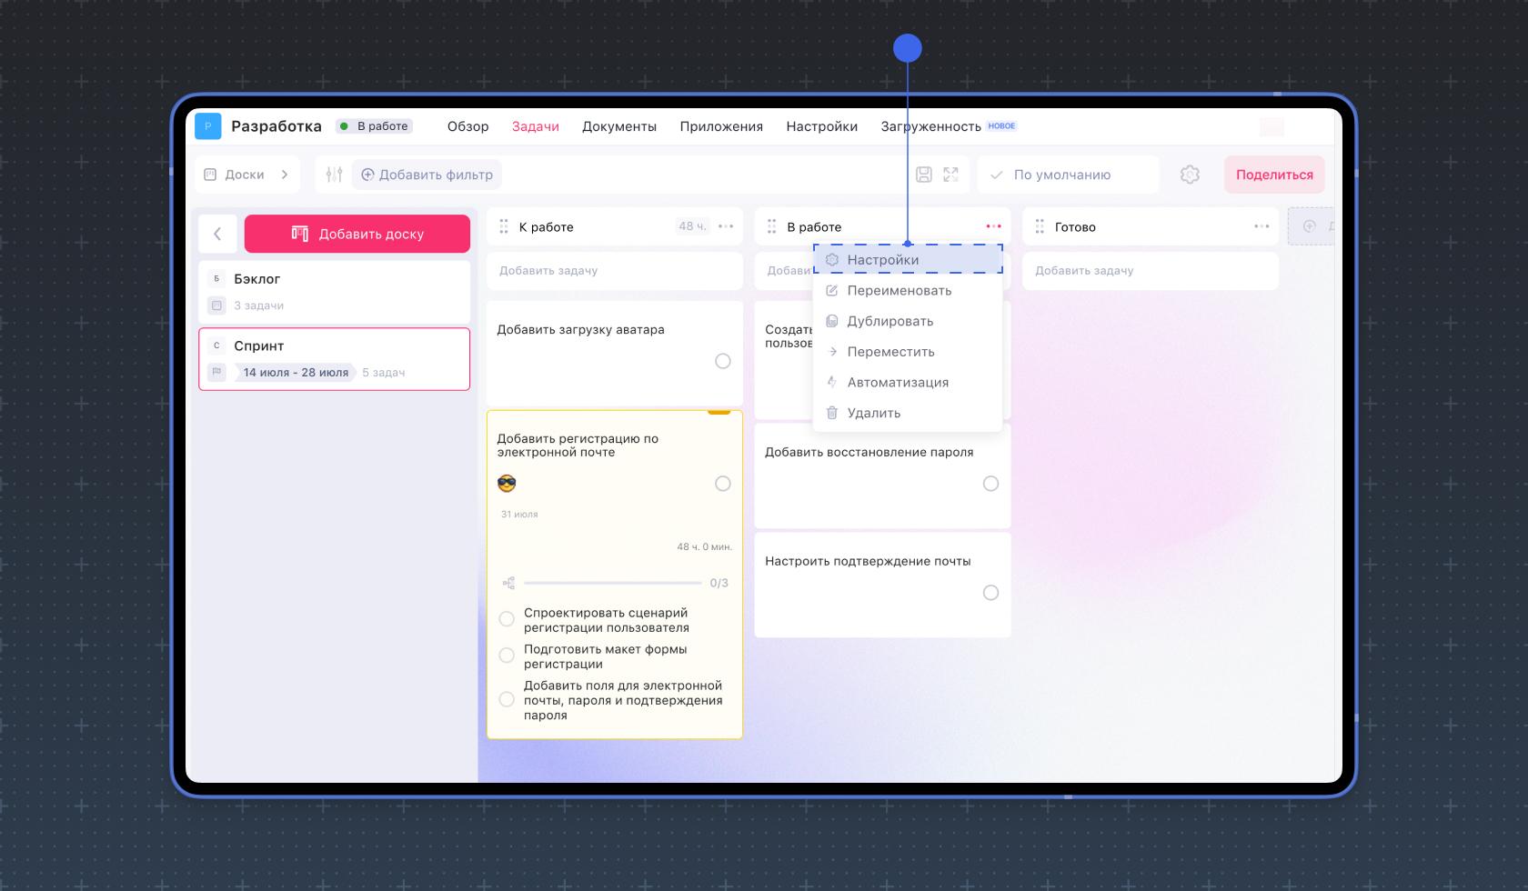
Task: Select Переместить in context menu
Action: pyautogui.click(x=908, y=352)
